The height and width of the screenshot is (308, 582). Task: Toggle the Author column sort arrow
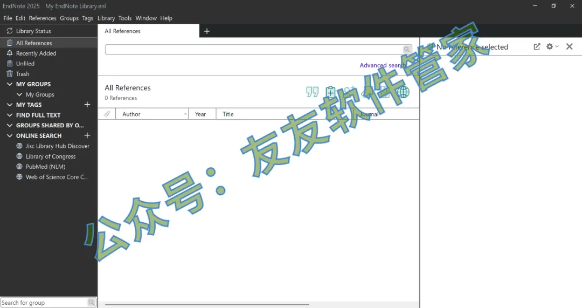pyautogui.click(x=185, y=114)
